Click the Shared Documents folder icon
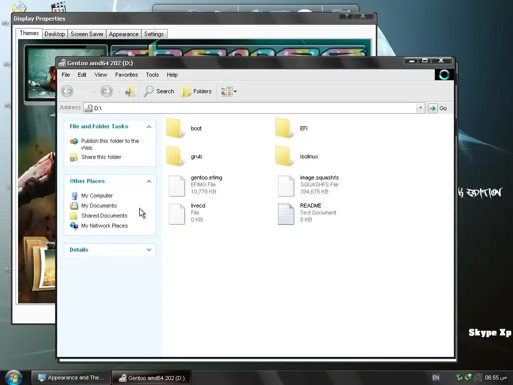 (74, 216)
